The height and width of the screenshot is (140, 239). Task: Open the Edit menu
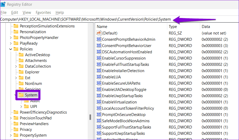(x=15, y=13)
